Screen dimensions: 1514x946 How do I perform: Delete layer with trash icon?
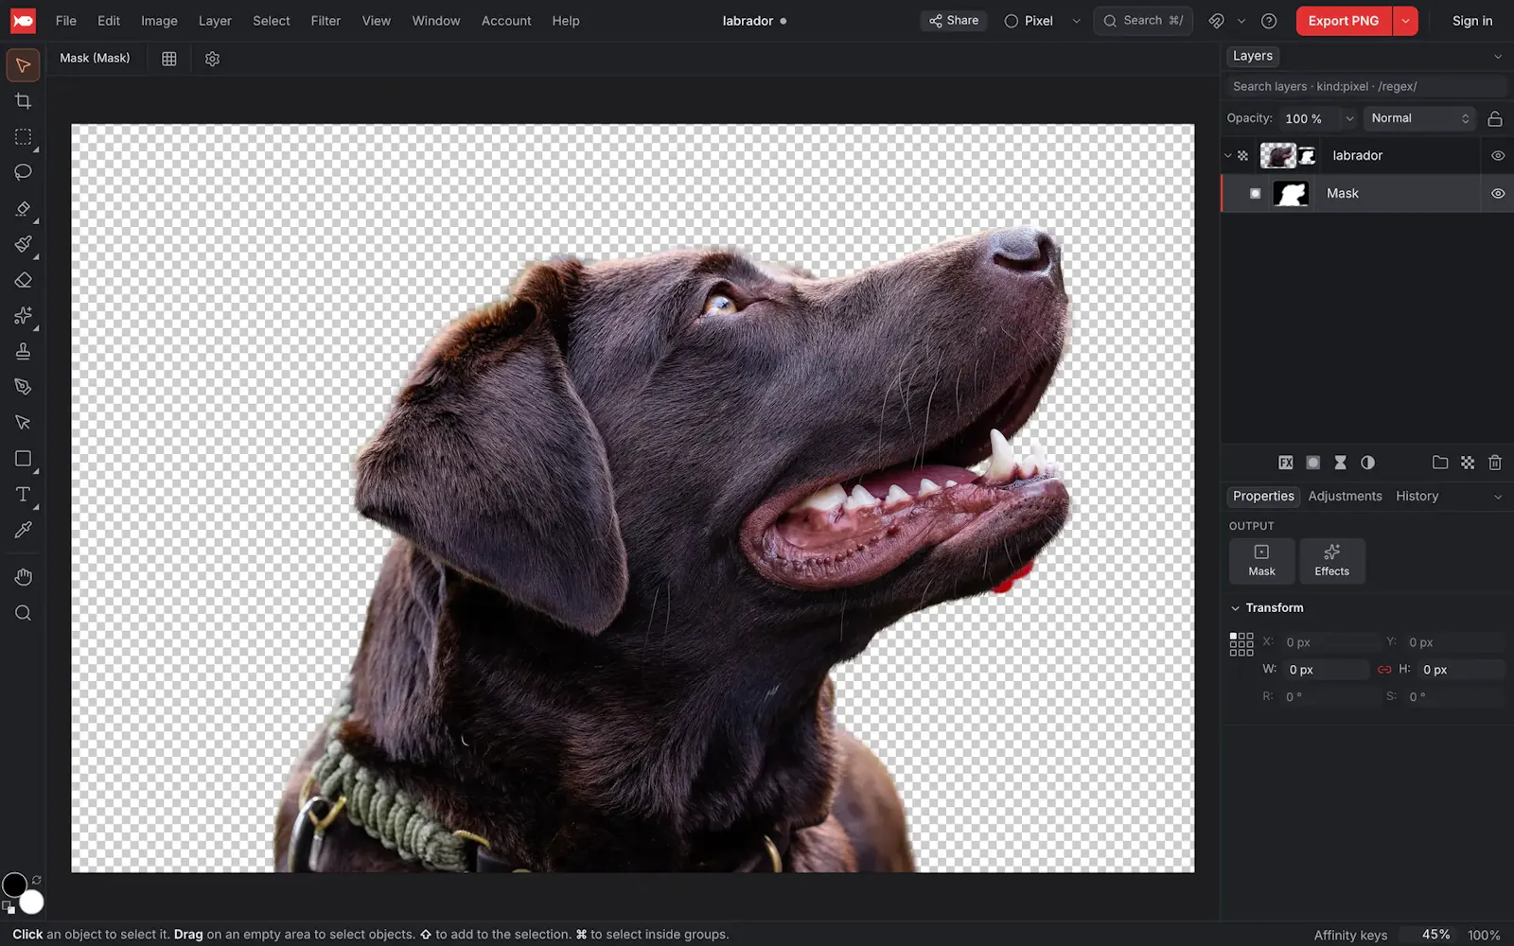pyautogui.click(x=1495, y=463)
